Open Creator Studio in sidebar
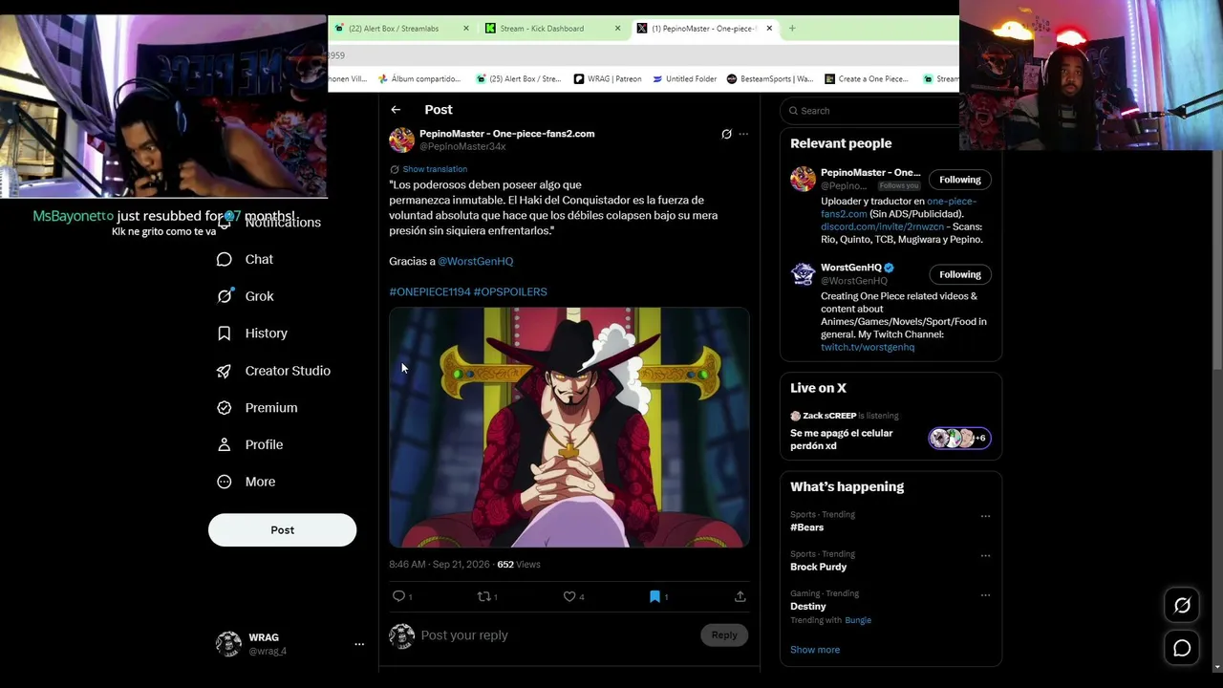The width and height of the screenshot is (1223, 688). [x=273, y=371]
